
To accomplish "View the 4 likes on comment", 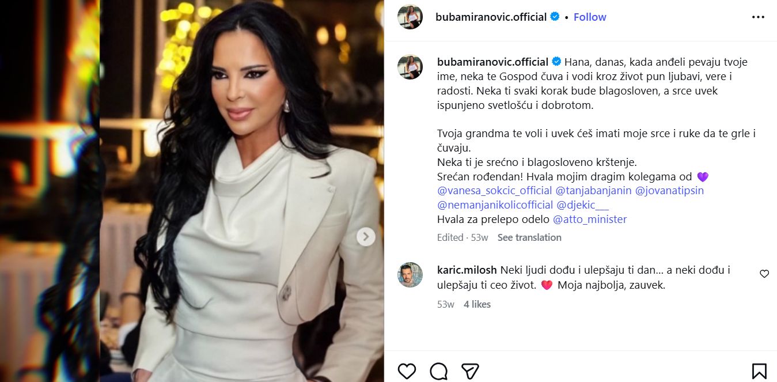I will coord(477,304).
